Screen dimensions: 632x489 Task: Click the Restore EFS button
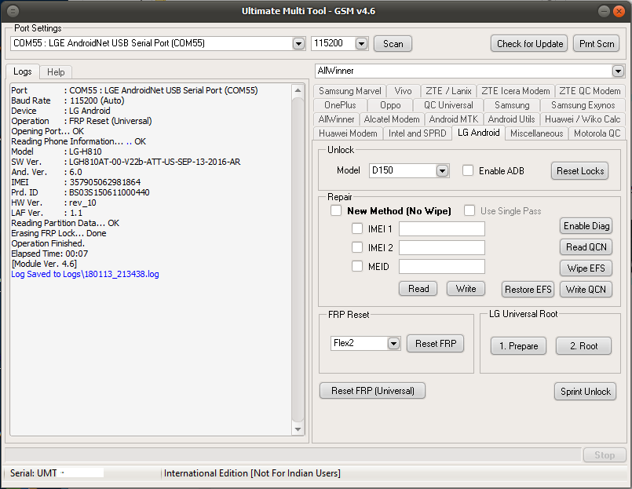point(528,290)
